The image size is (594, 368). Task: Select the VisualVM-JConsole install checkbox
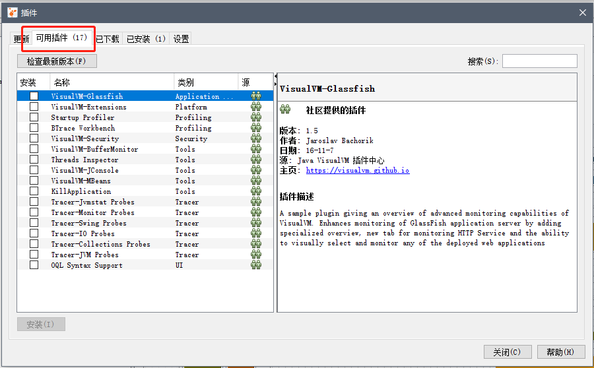click(34, 170)
